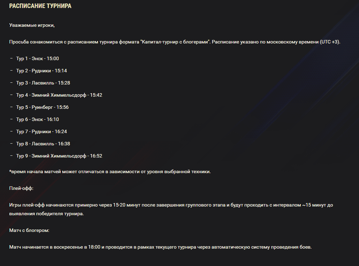Click the dash bullet before Тур 5
Screen dimensions: 359x266
coord(11,107)
